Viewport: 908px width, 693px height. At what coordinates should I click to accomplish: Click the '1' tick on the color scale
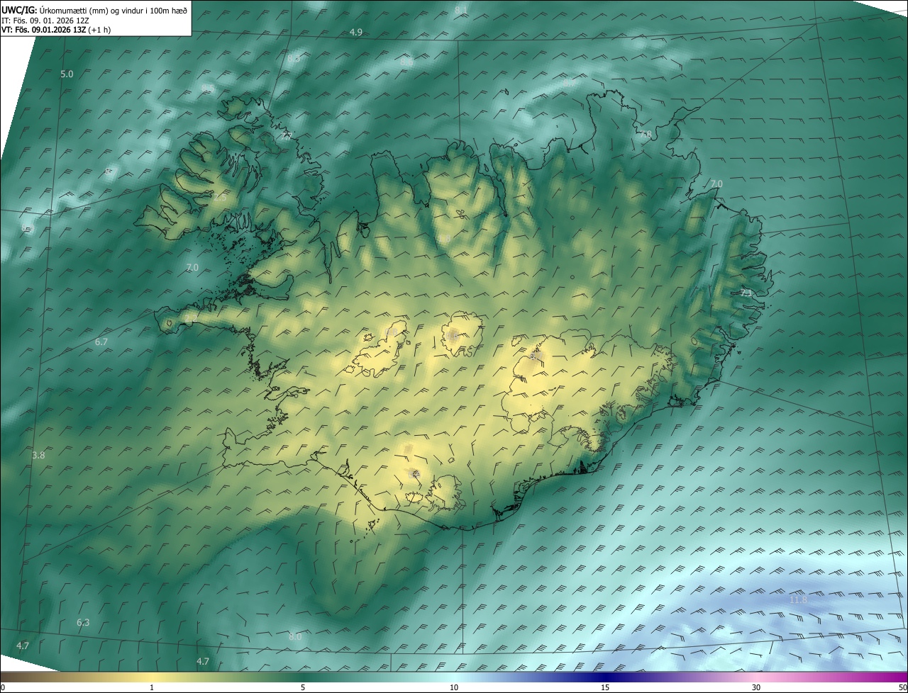152,687
